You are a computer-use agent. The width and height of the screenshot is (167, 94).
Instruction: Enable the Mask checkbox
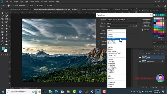pos(99,44)
